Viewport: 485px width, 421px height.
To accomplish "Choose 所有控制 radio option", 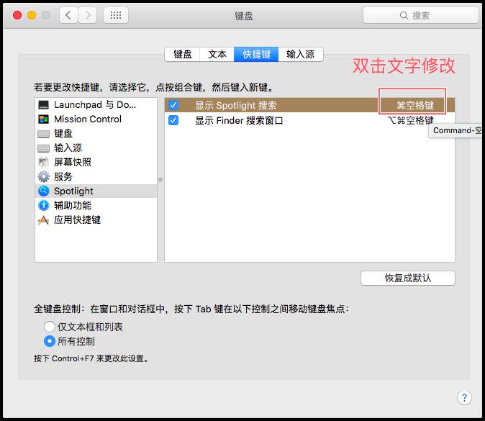I will 50,341.
